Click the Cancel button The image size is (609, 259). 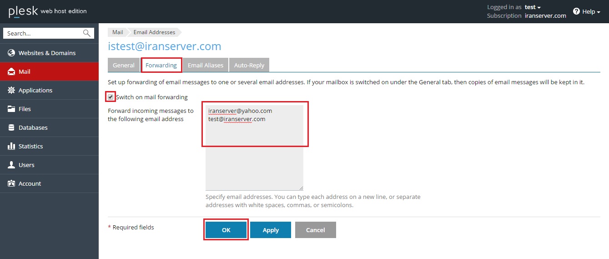[316, 230]
